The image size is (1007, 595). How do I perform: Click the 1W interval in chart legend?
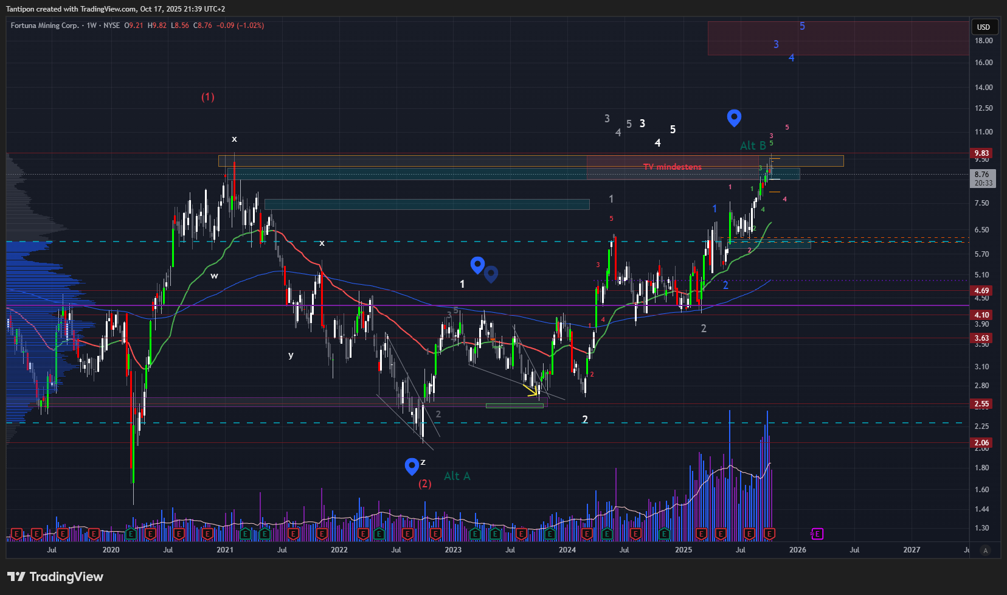[x=92, y=26]
